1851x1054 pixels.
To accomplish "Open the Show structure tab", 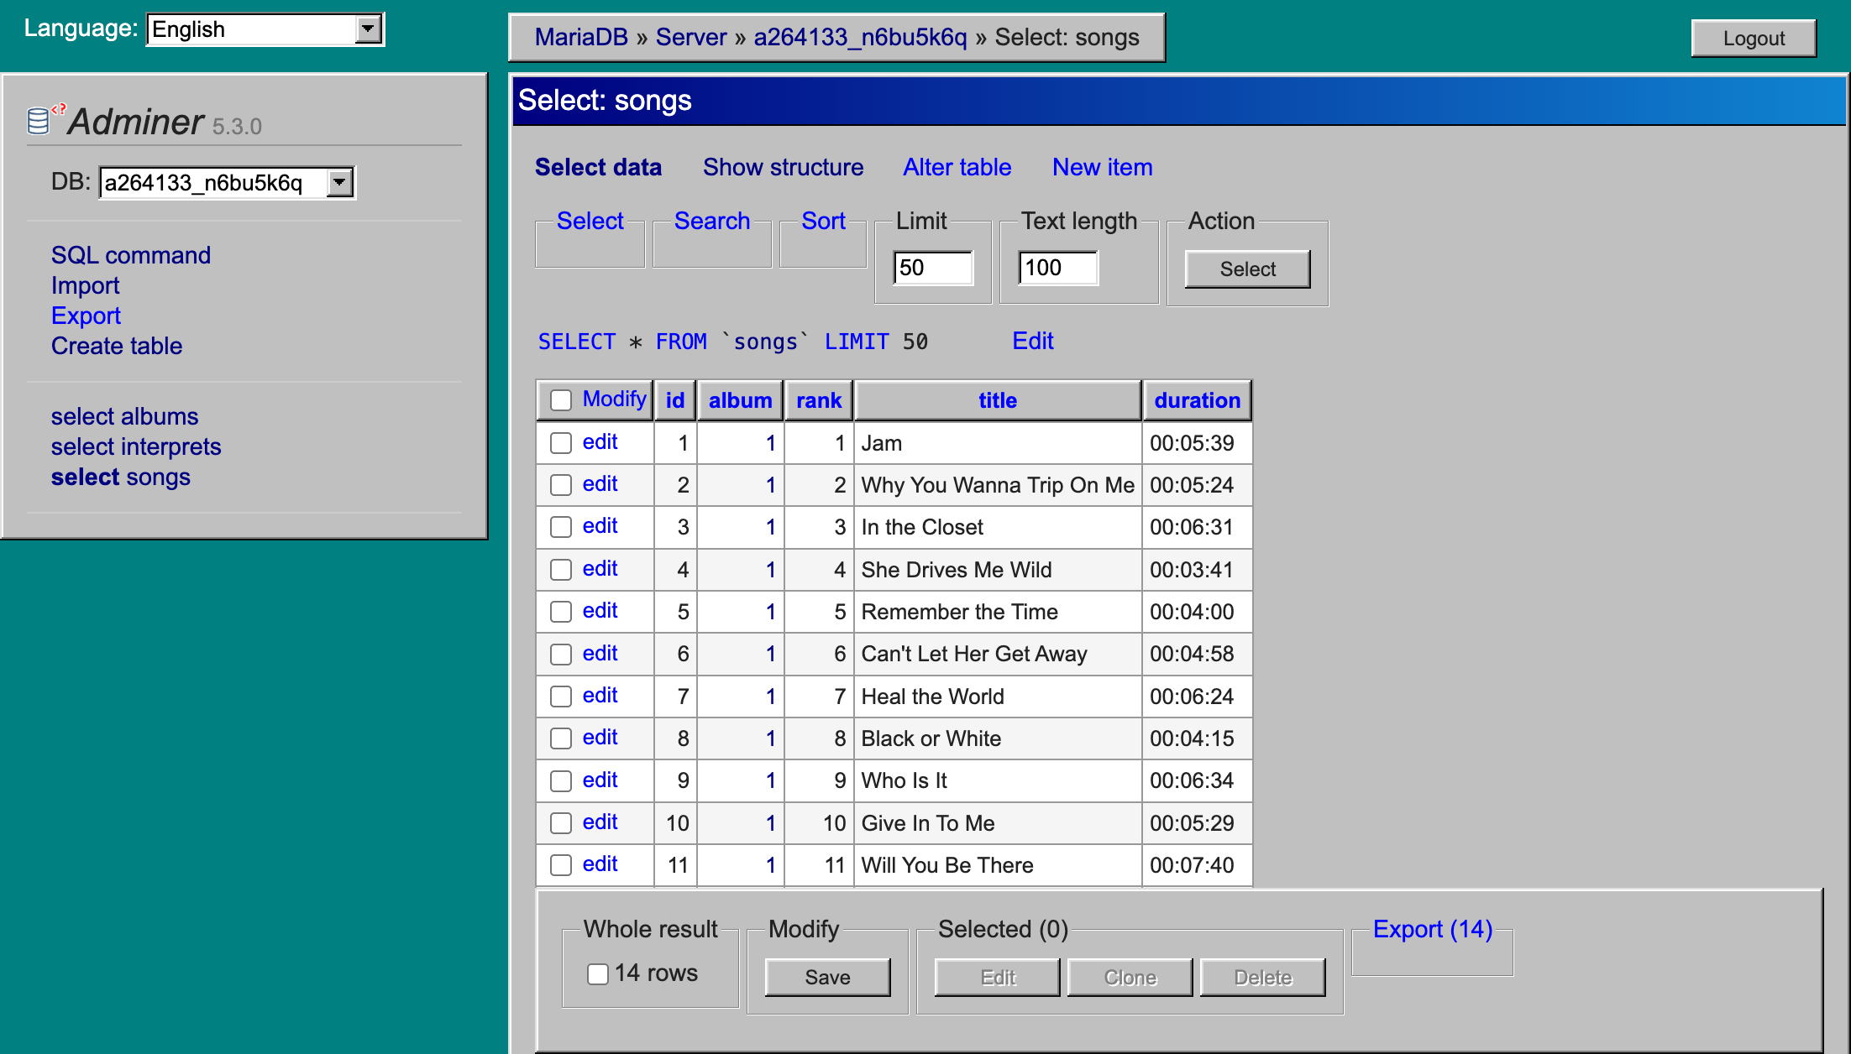I will pos(783,167).
